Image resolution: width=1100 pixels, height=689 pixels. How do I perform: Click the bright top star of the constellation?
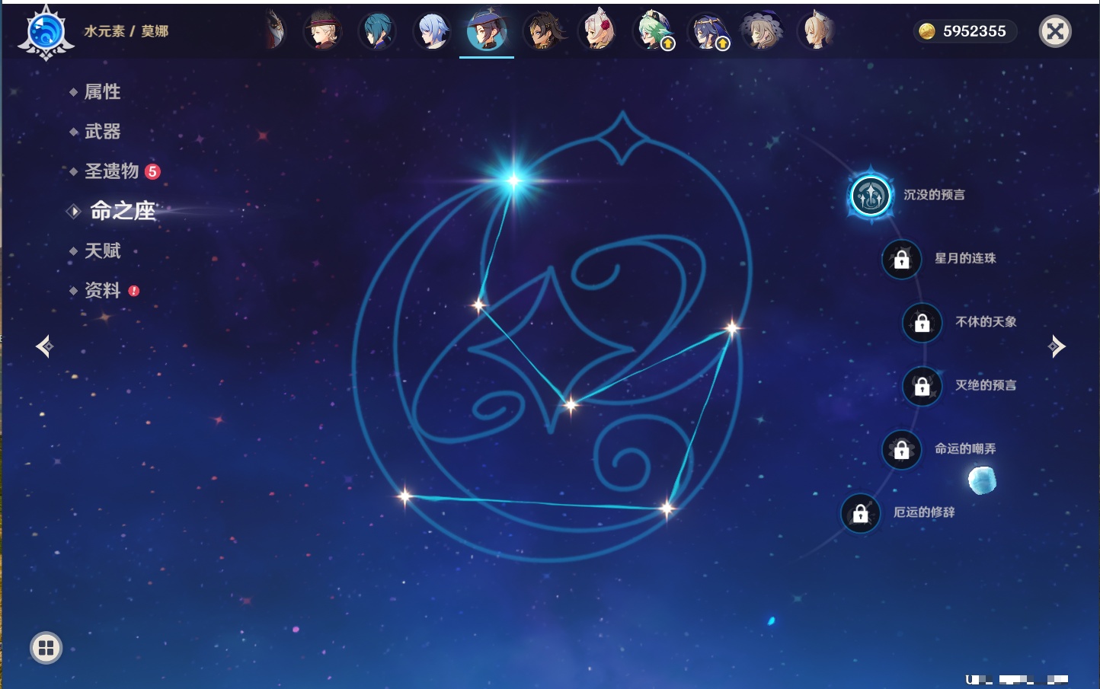tap(514, 180)
